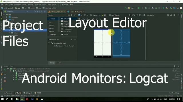Screen dimensions: 183x102
Task: Open Attributes panel settings gear
Action: pos(174,15)
